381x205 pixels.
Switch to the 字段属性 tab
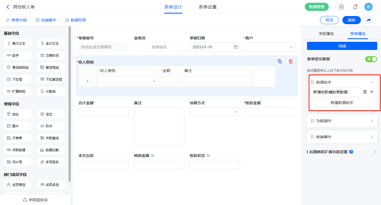(x=326, y=34)
